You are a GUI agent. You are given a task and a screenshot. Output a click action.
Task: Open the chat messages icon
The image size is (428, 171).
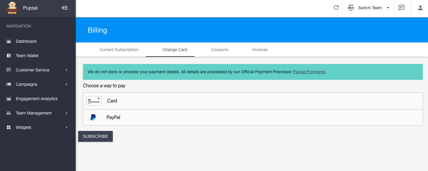coord(401,8)
